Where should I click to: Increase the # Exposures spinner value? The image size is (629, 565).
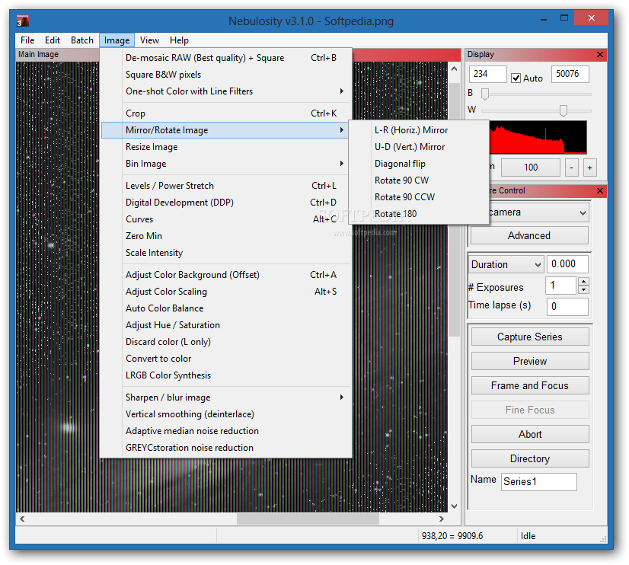click(x=583, y=281)
